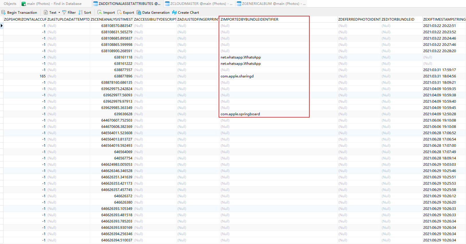Select the ZEDITORBUNDLEID column header
466x244 pixels.
click(398, 19)
